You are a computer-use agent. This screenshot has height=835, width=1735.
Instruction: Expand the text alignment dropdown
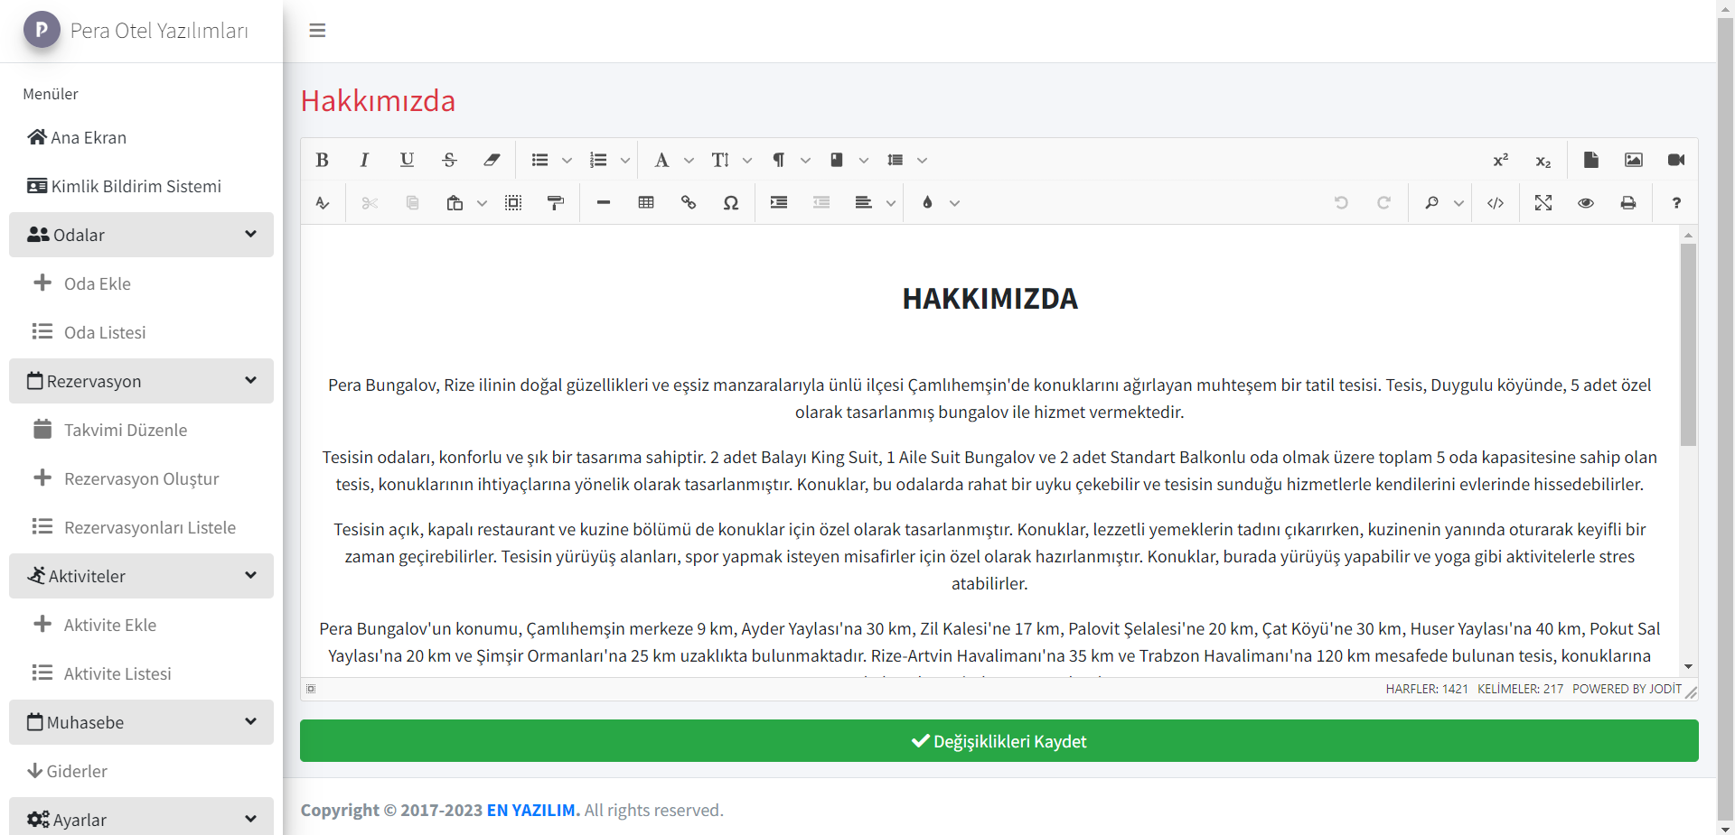pos(891,204)
